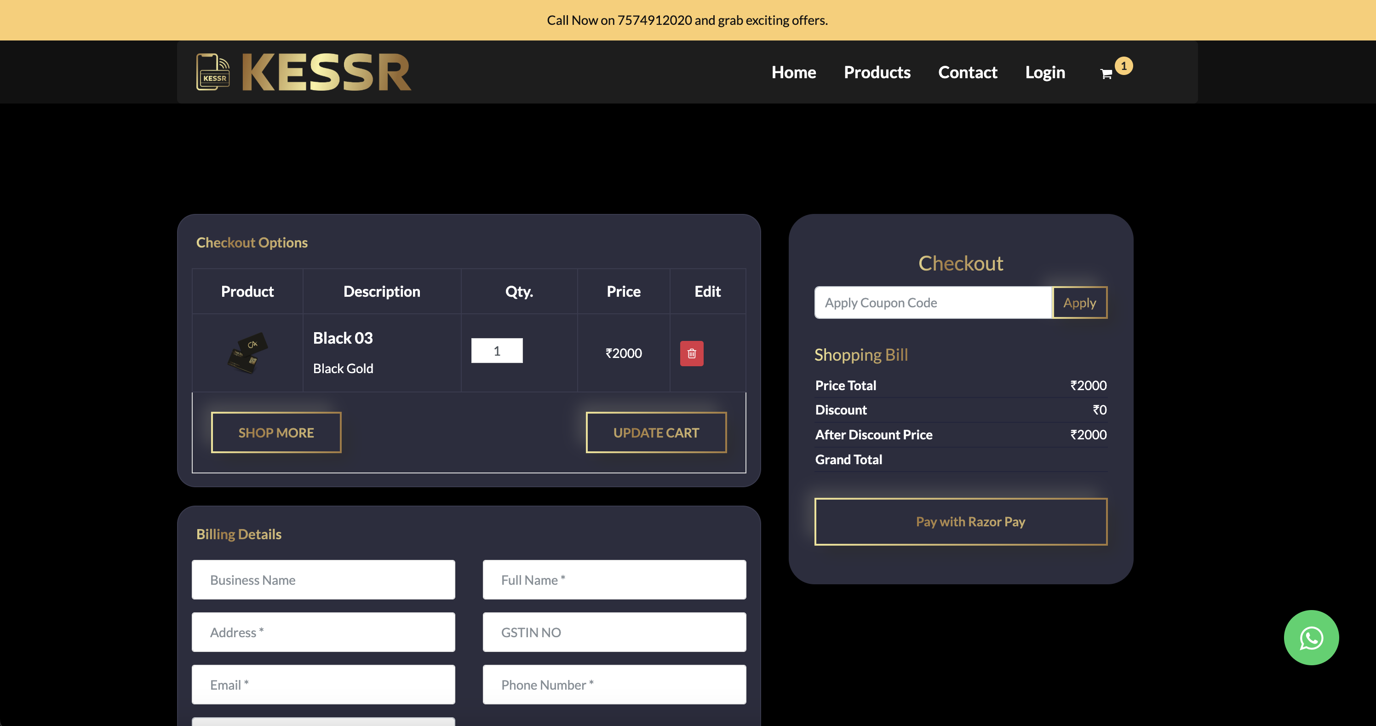Viewport: 1376px width, 726px height.
Task: Click the UPDATE CART button
Action: [656, 432]
